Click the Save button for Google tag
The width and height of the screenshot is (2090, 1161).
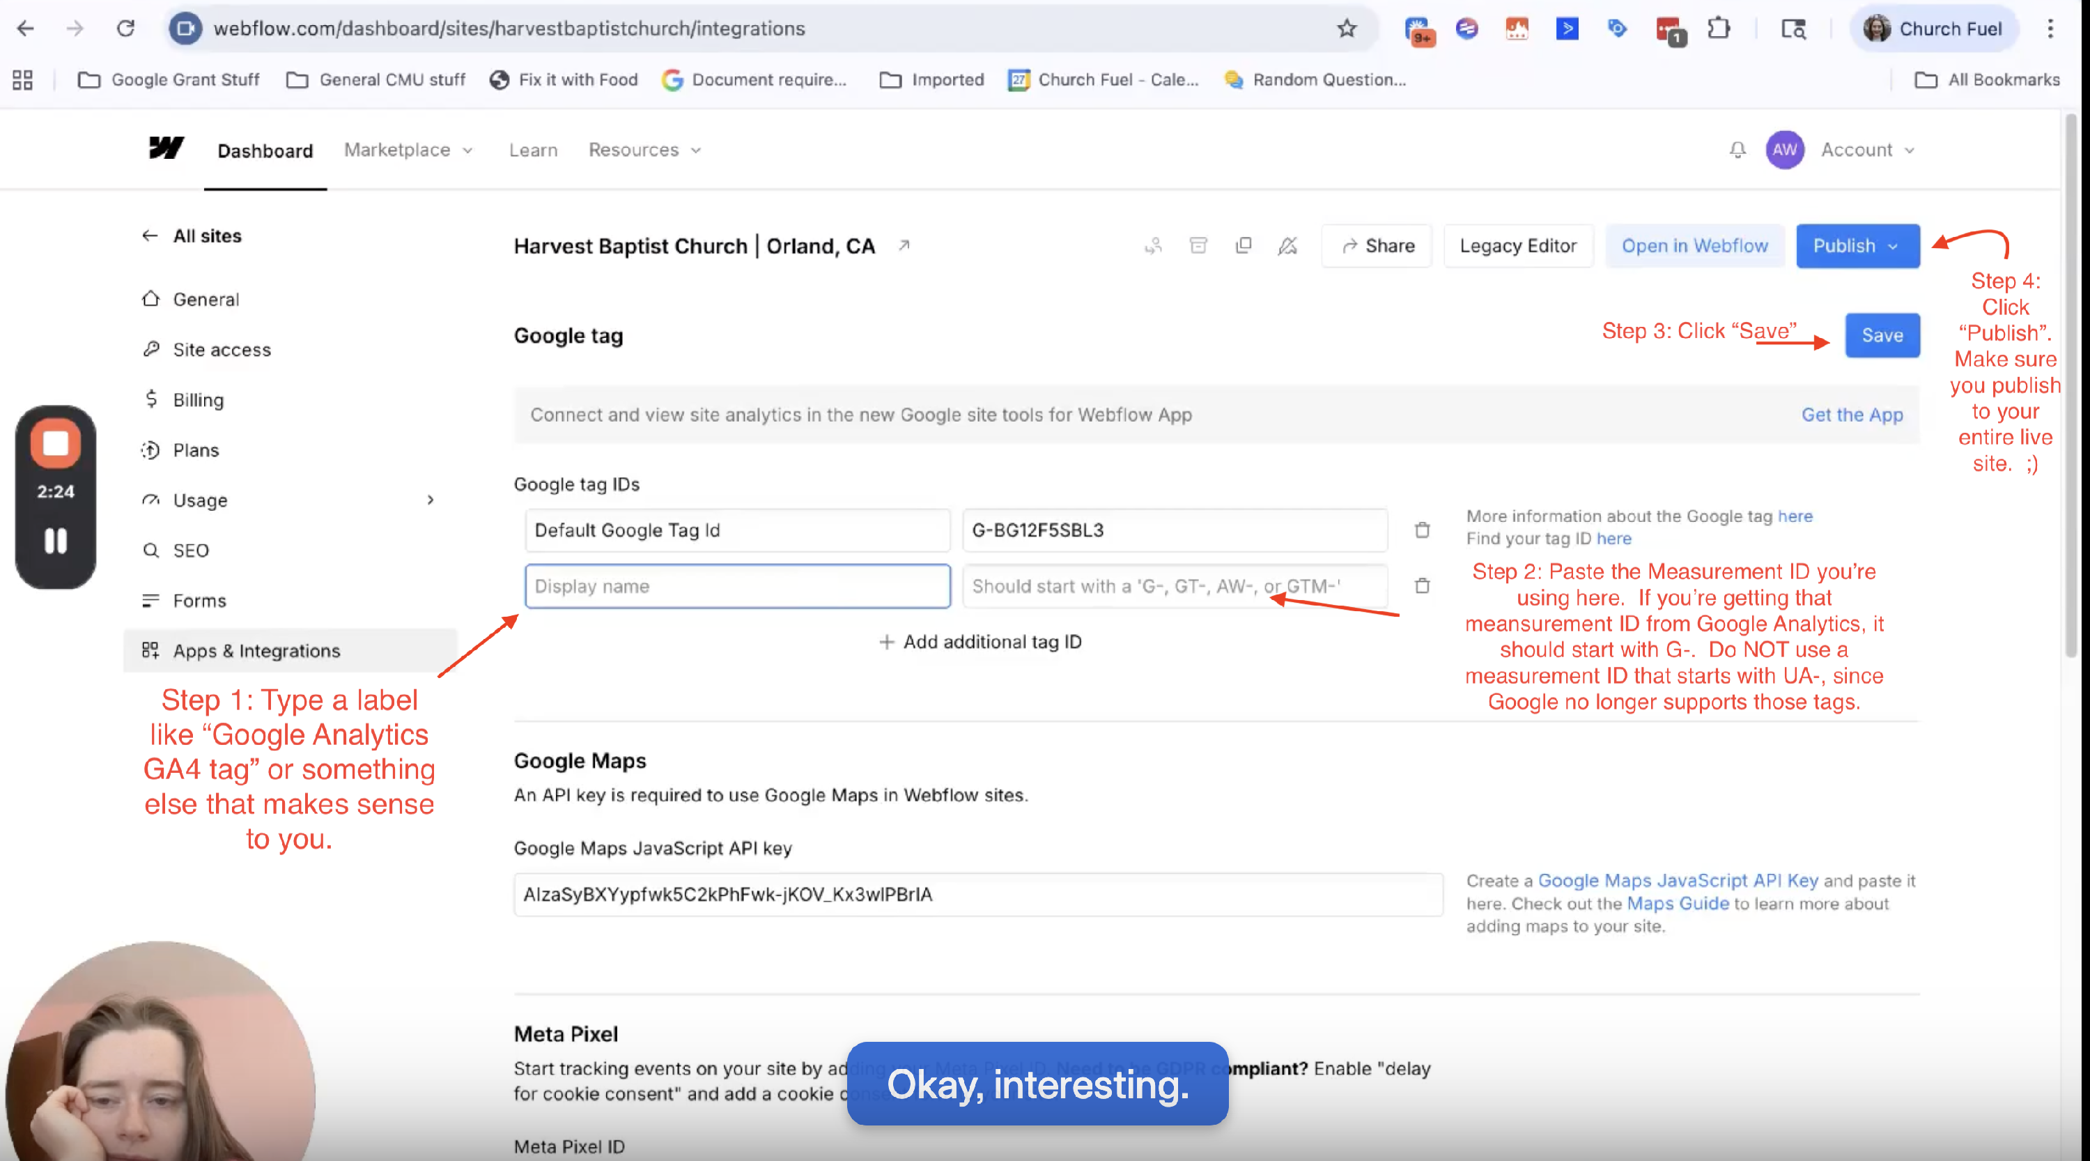[1882, 335]
